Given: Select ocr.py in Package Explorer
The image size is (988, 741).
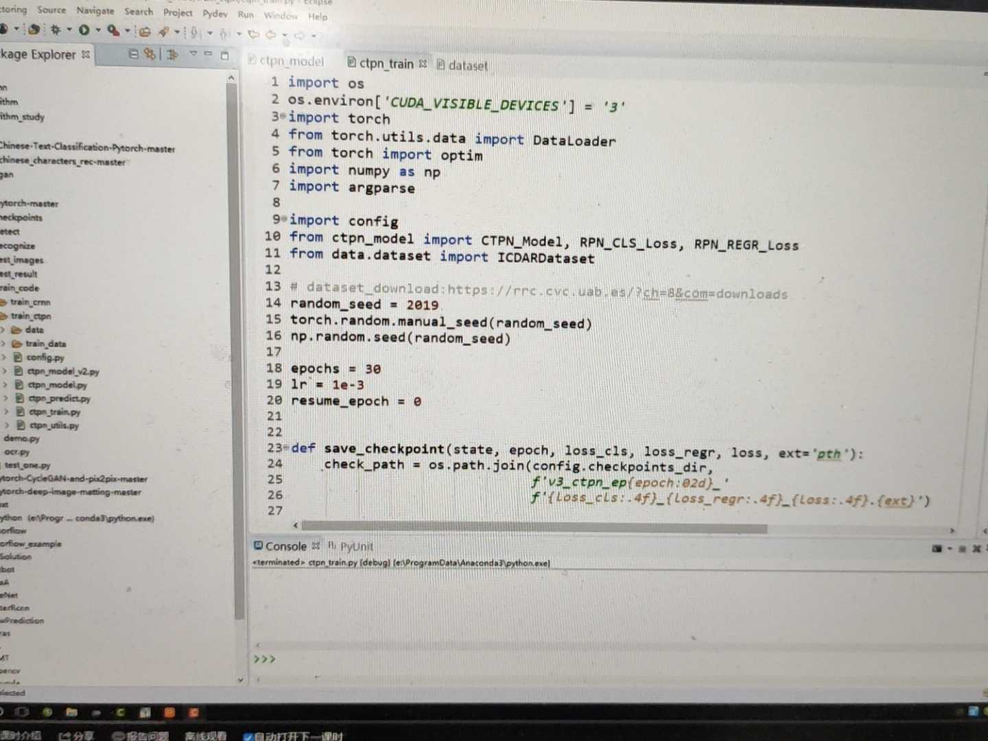Looking at the screenshot, I should [16, 452].
